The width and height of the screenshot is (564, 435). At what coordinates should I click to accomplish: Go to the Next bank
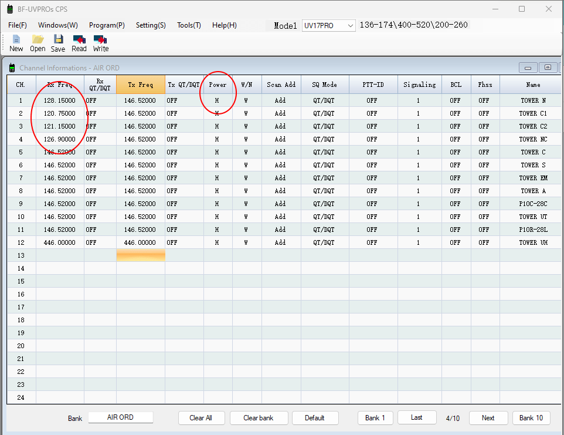coord(488,418)
